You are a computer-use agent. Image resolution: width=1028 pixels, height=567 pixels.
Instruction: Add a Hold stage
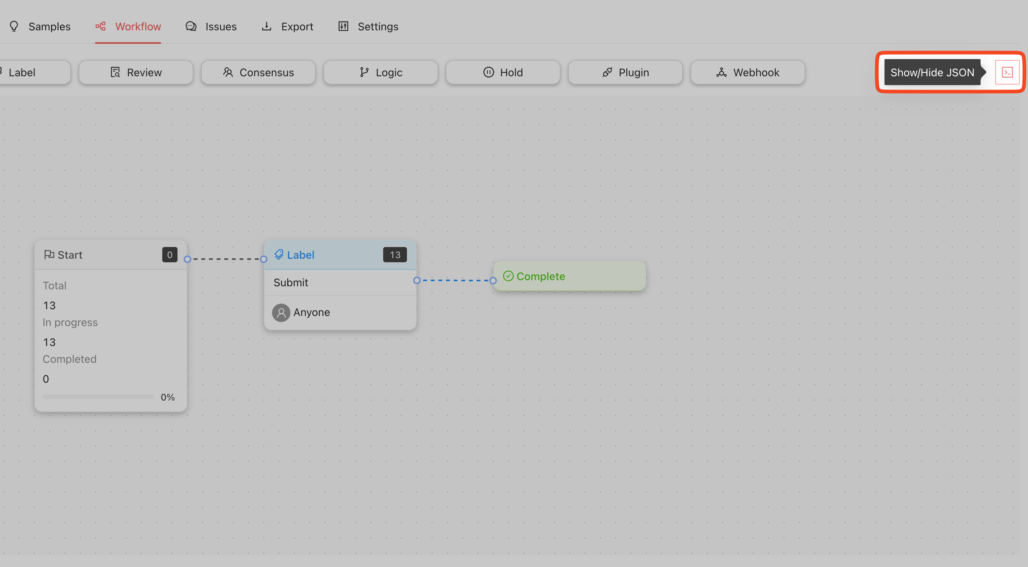(503, 72)
